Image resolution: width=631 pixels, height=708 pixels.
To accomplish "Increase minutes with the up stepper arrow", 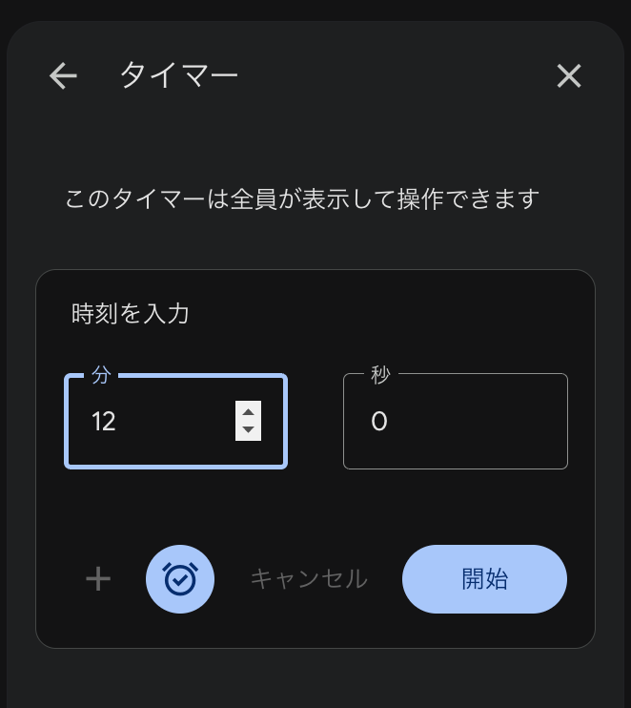I will [248, 412].
